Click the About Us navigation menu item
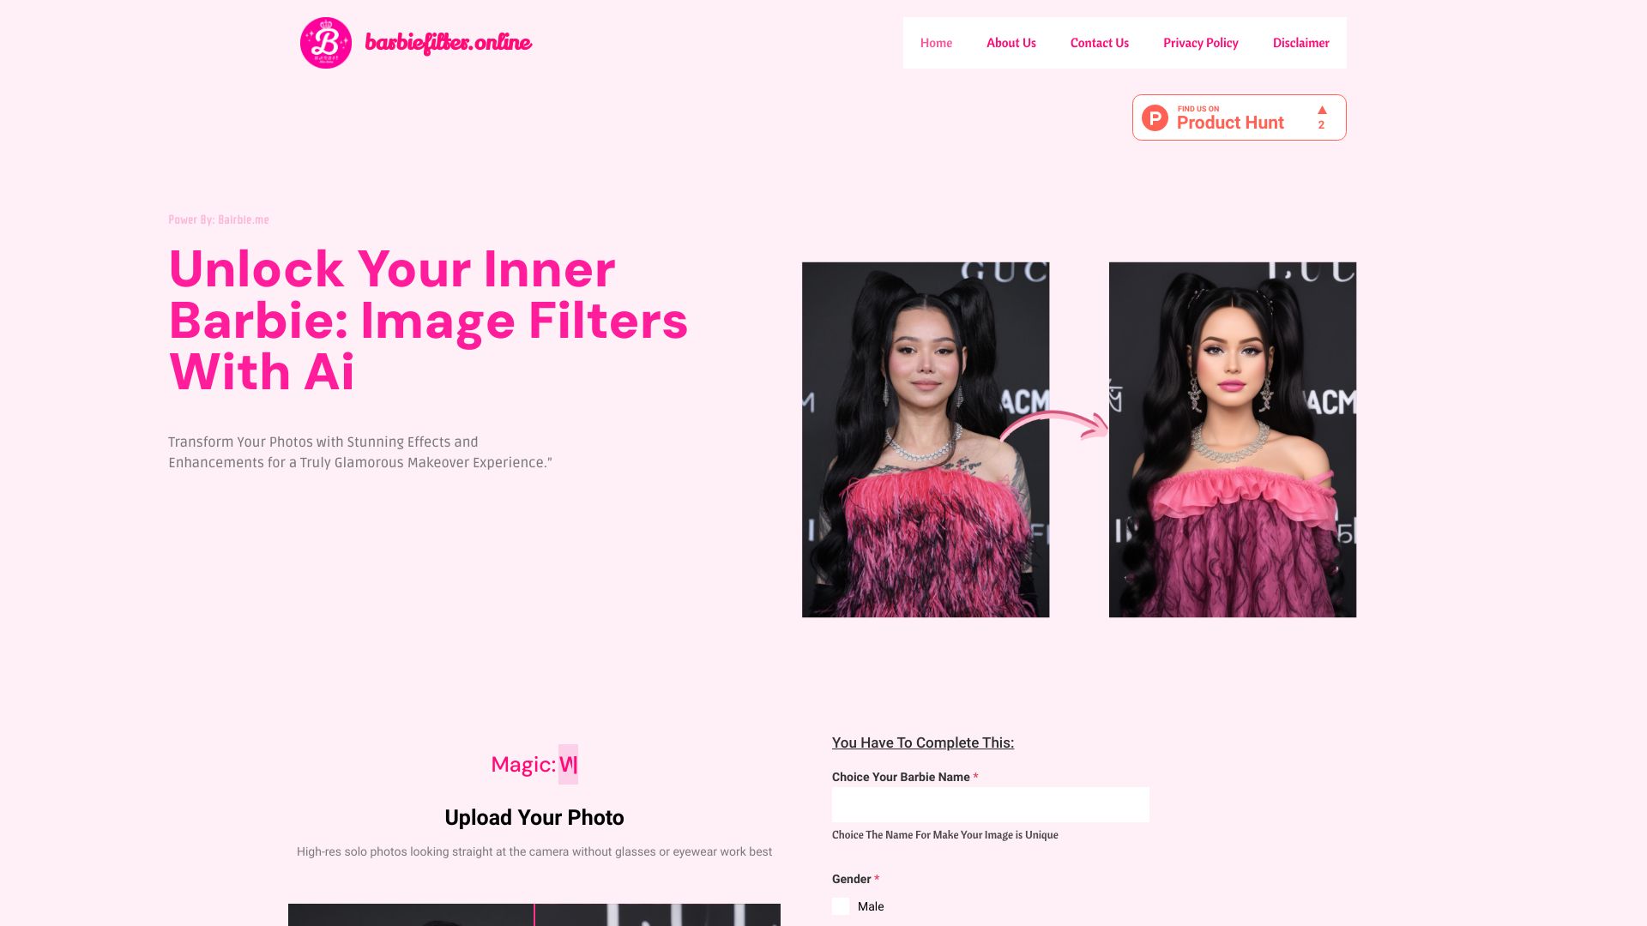 pos(1011,42)
